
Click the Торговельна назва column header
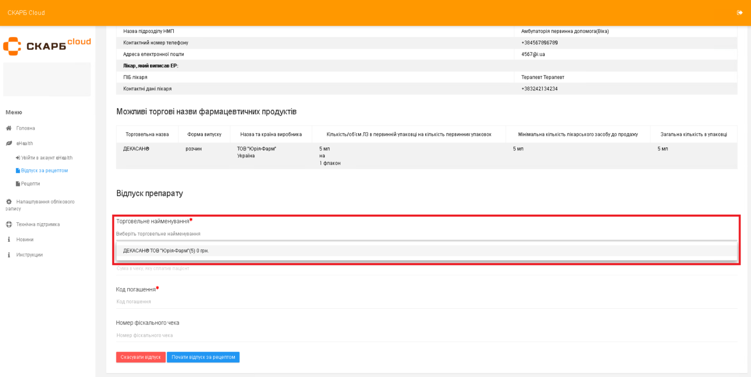point(147,135)
